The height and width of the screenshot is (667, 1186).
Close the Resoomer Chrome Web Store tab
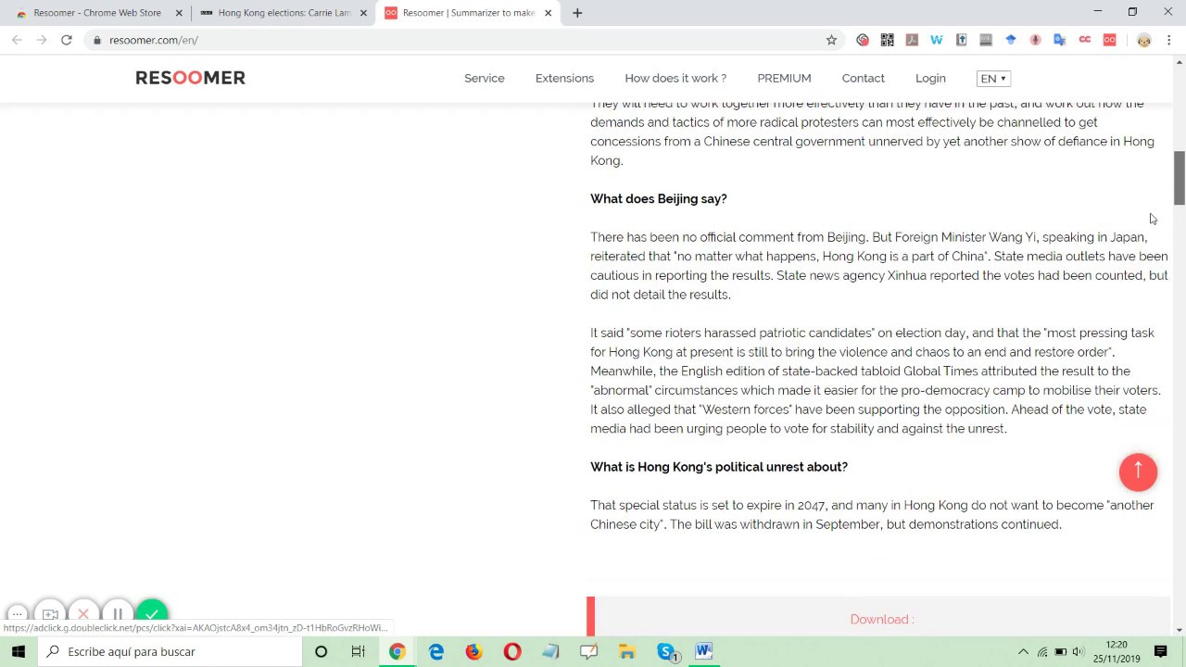pyautogui.click(x=179, y=13)
